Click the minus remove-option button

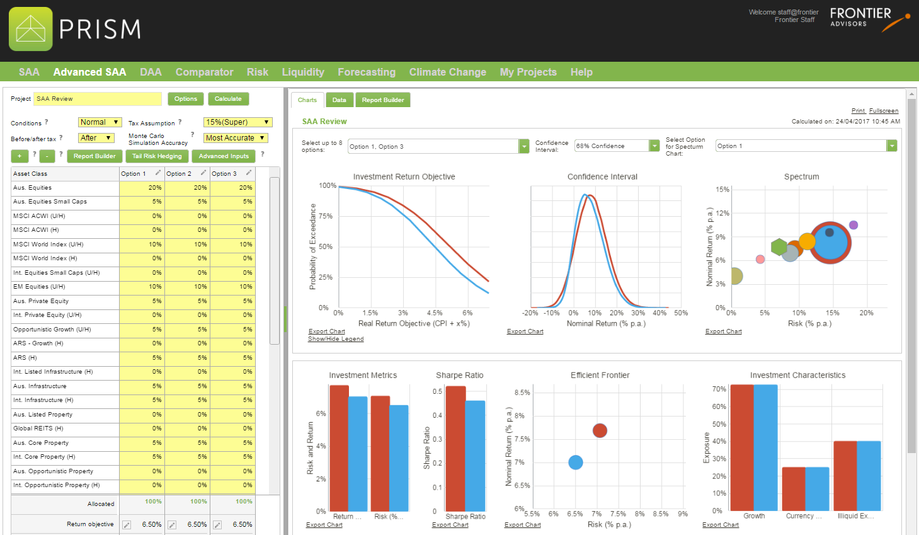[47, 156]
